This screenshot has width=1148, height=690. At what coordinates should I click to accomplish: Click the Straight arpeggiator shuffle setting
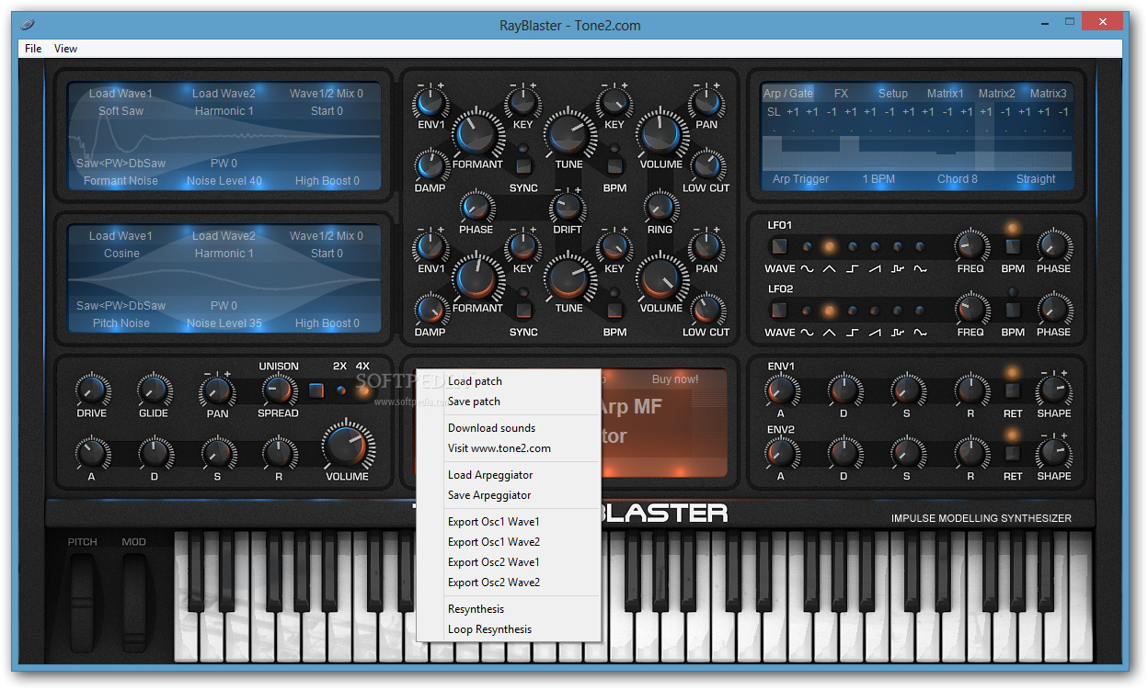[x=1036, y=179]
